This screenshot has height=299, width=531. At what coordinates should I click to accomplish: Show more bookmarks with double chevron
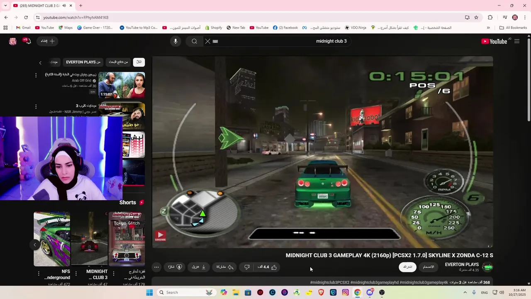pos(488,28)
